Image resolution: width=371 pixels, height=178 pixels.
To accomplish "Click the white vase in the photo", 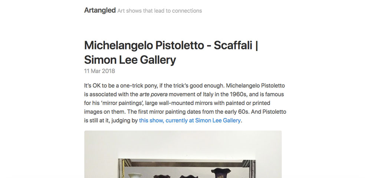I will pos(135,176).
